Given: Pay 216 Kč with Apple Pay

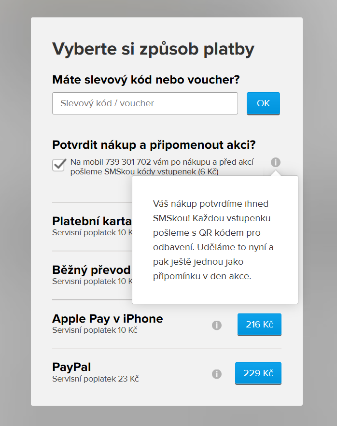Looking at the screenshot, I should 259,324.
